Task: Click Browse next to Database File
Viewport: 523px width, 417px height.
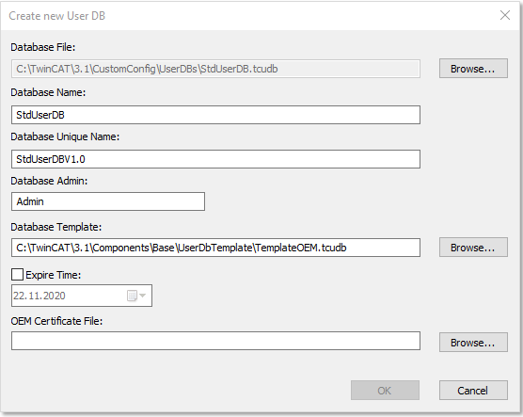Action: [473, 69]
